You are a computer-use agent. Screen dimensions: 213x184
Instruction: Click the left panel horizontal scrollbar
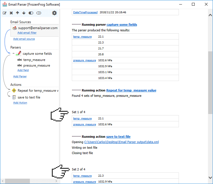tap(17, 181)
